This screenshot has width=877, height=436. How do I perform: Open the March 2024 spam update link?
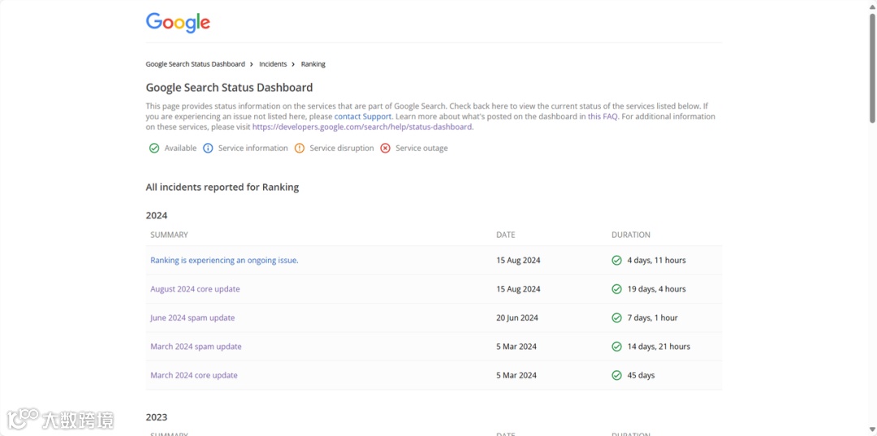(196, 347)
